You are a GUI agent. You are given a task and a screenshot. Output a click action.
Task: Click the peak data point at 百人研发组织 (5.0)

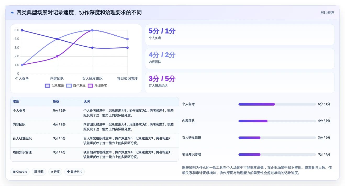(x=92, y=30)
